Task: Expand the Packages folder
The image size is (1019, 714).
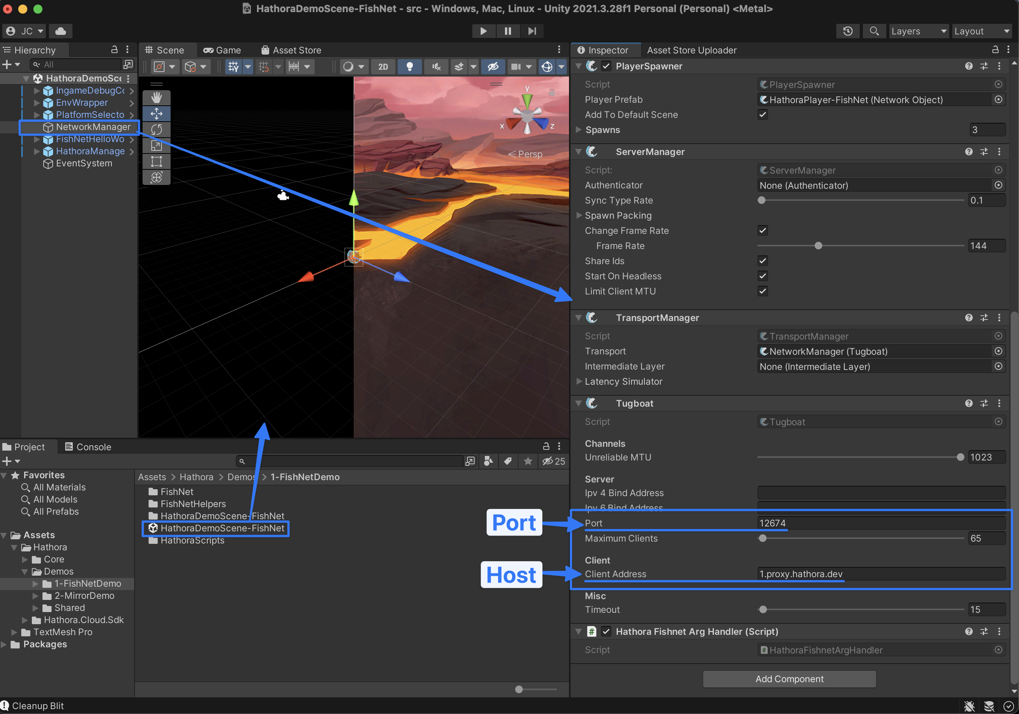Action: pyautogui.click(x=4, y=644)
